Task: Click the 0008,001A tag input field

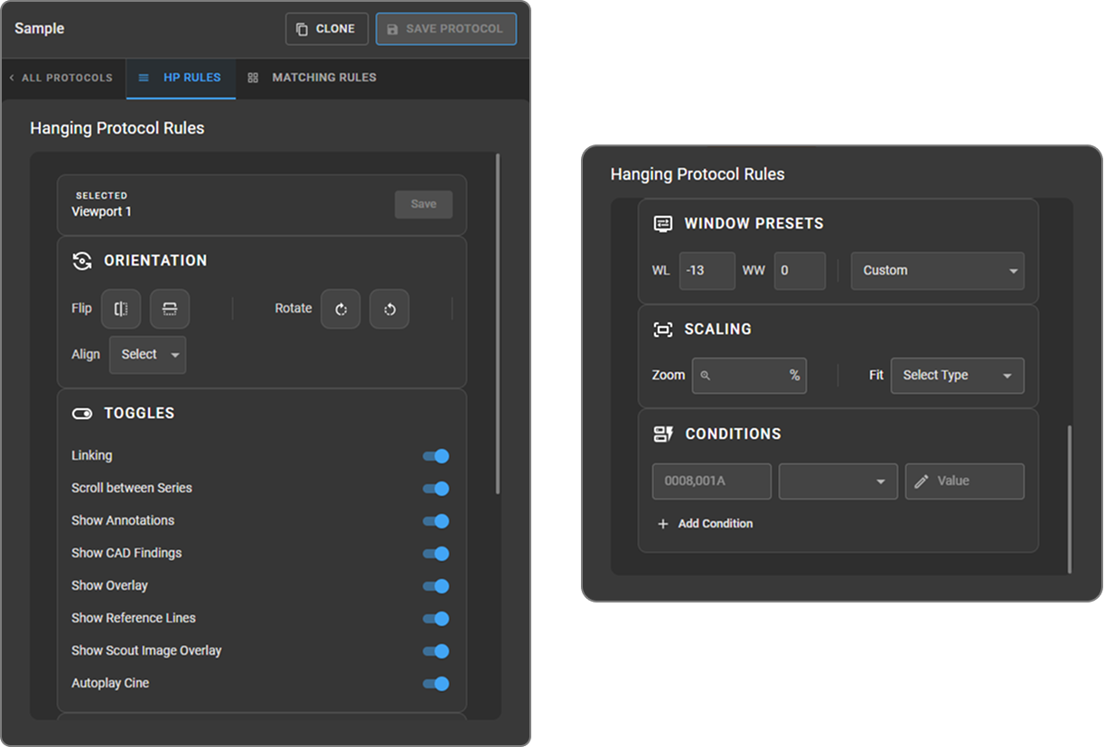Action: click(x=712, y=481)
